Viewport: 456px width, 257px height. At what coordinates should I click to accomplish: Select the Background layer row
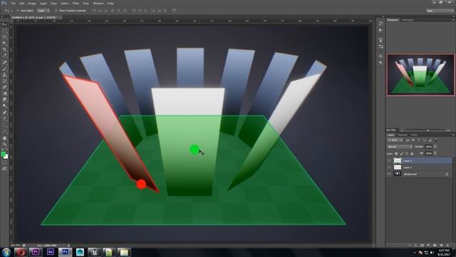[419, 174]
